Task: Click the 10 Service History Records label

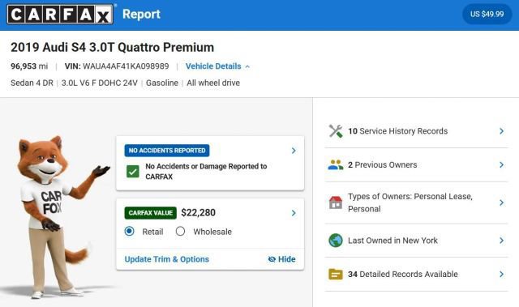Action: tap(398, 131)
